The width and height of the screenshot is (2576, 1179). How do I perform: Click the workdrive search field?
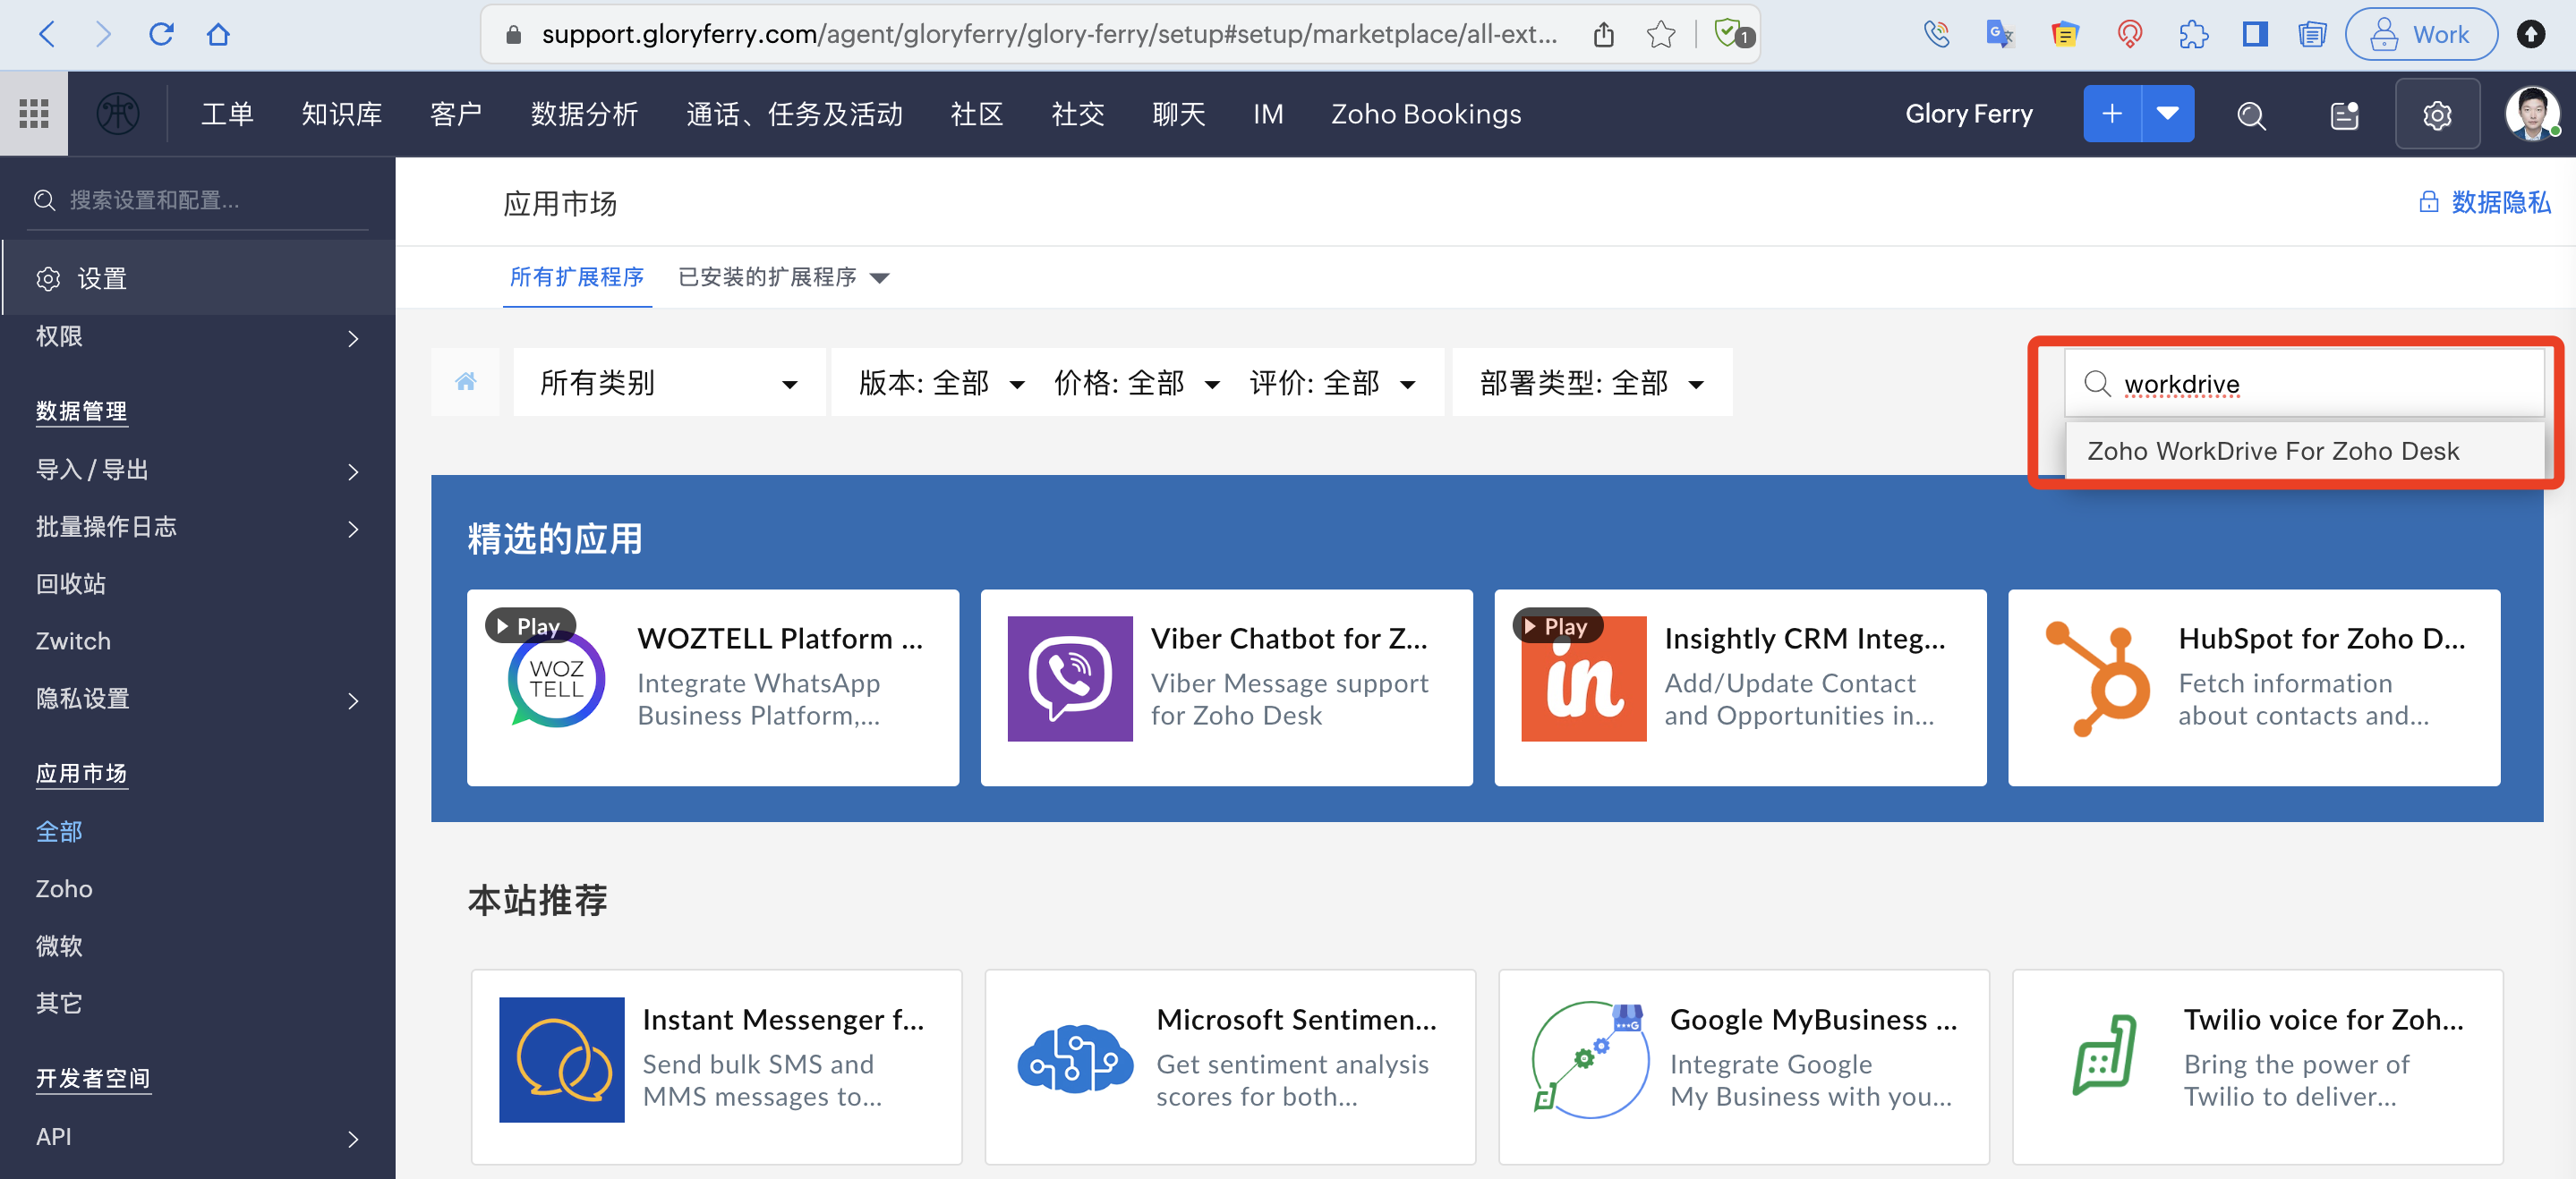pyautogui.click(x=2304, y=384)
